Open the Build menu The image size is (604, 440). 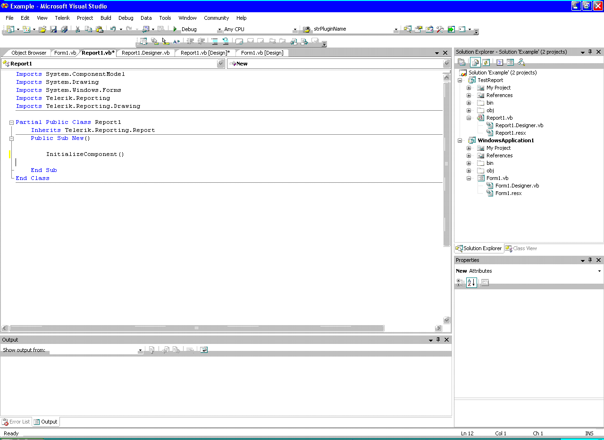106,18
